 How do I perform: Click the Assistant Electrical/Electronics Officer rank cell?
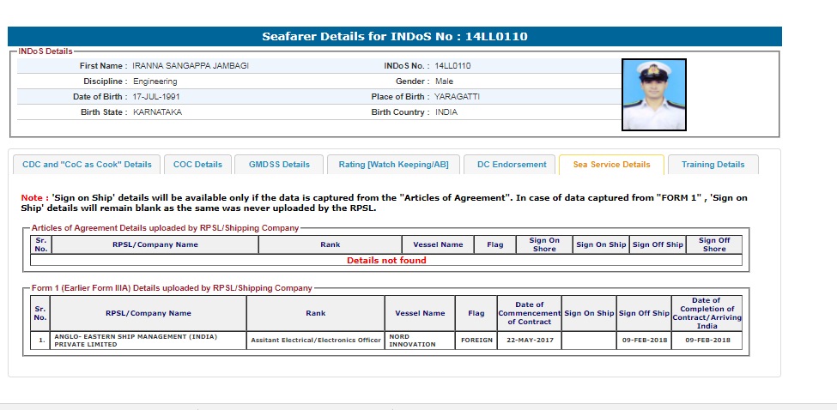pos(316,341)
